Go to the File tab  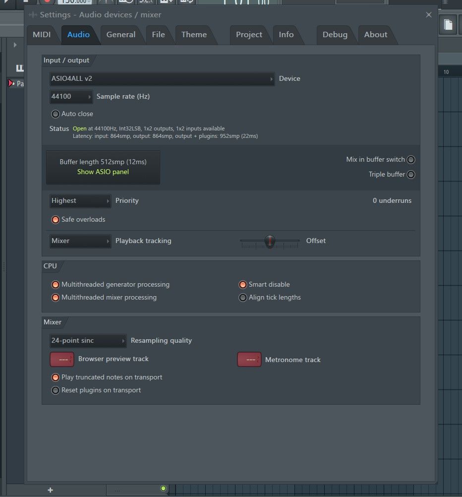point(158,35)
